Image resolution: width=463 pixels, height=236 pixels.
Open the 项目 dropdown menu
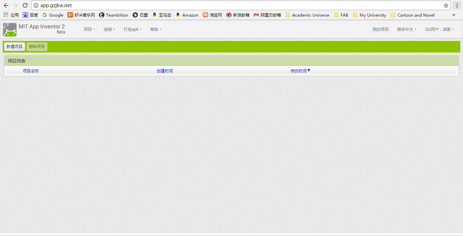pyautogui.click(x=89, y=29)
